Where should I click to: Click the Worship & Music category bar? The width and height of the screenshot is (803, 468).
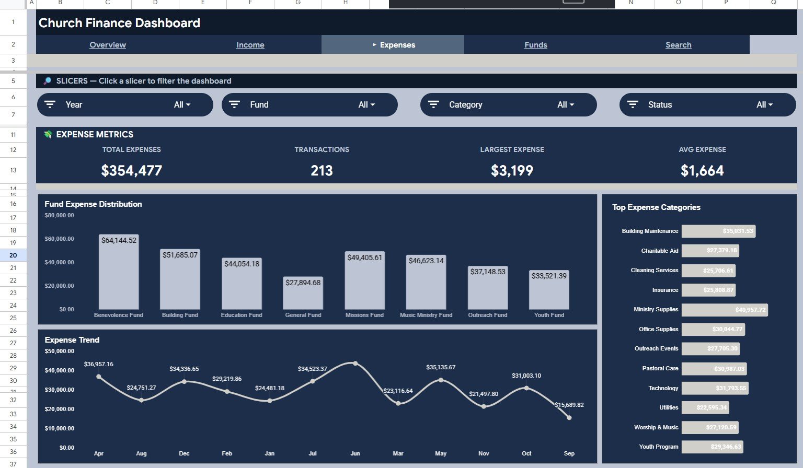coord(710,427)
